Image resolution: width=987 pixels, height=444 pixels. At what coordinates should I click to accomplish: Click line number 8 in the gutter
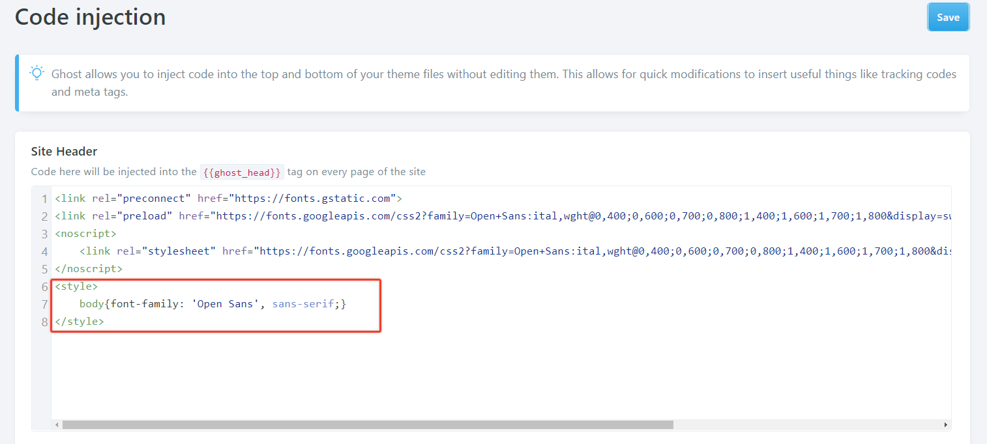(x=44, y=322)
